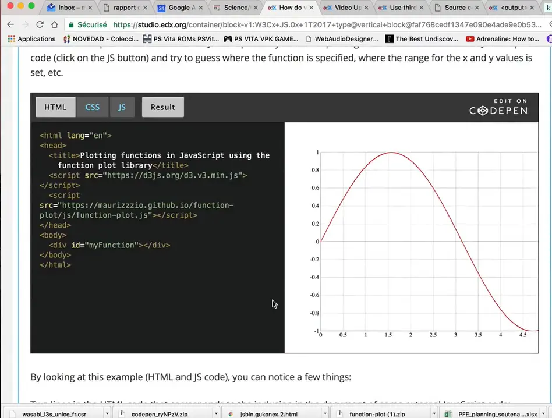Open the PS VITA VPK GAME... bookmark
The width and height of the screenshot is (552, 418).
tap(261, 38)
